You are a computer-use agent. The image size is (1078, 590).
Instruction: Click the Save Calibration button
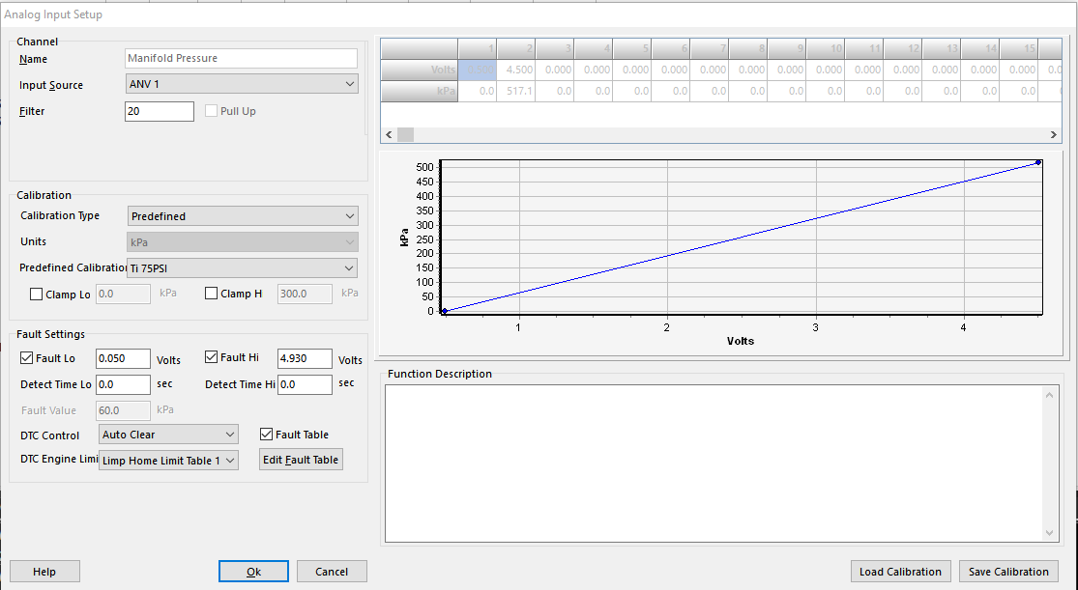pyautogui.click(x=1008, y=572)
